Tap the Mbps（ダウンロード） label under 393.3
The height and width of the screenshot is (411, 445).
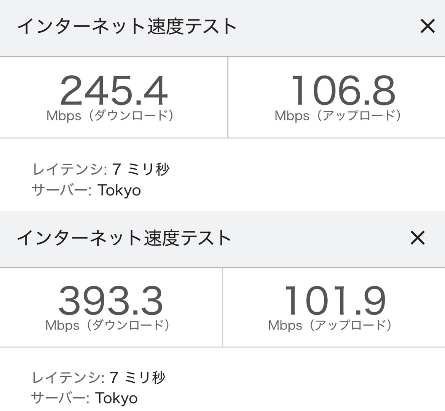[x=108, y=325]
